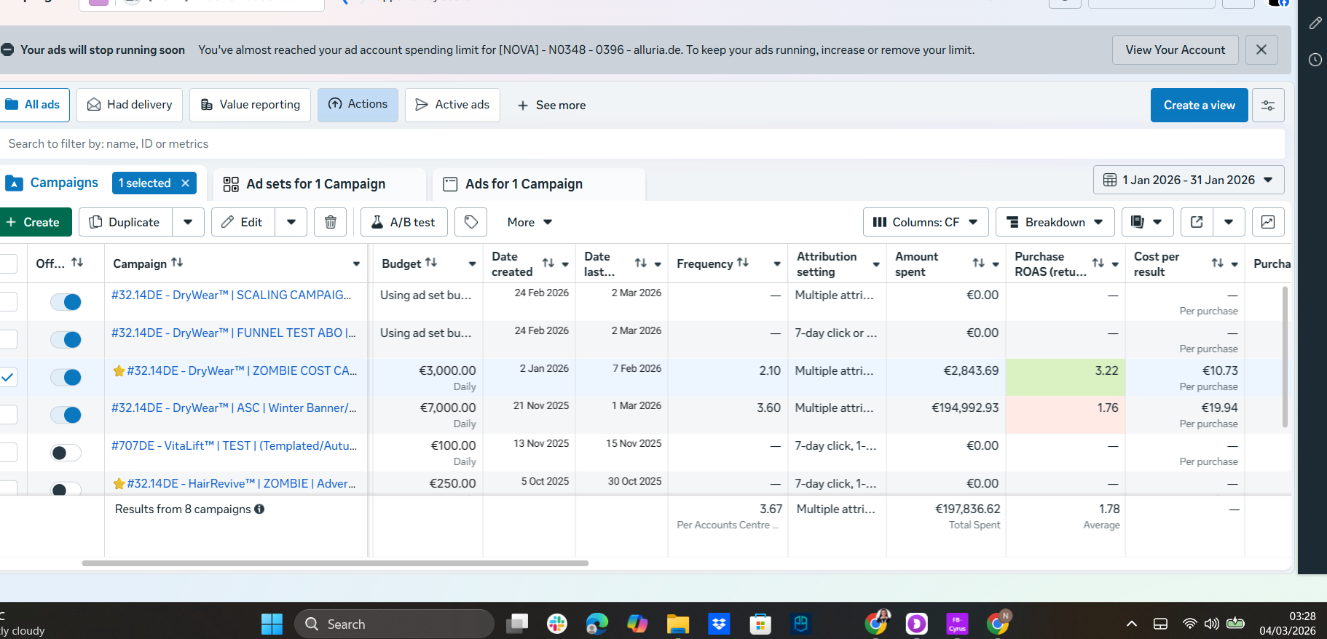Open the Duplicate options dropdown arrow
The width and height of the screenshot is (1327, 639).
point(188,222)
